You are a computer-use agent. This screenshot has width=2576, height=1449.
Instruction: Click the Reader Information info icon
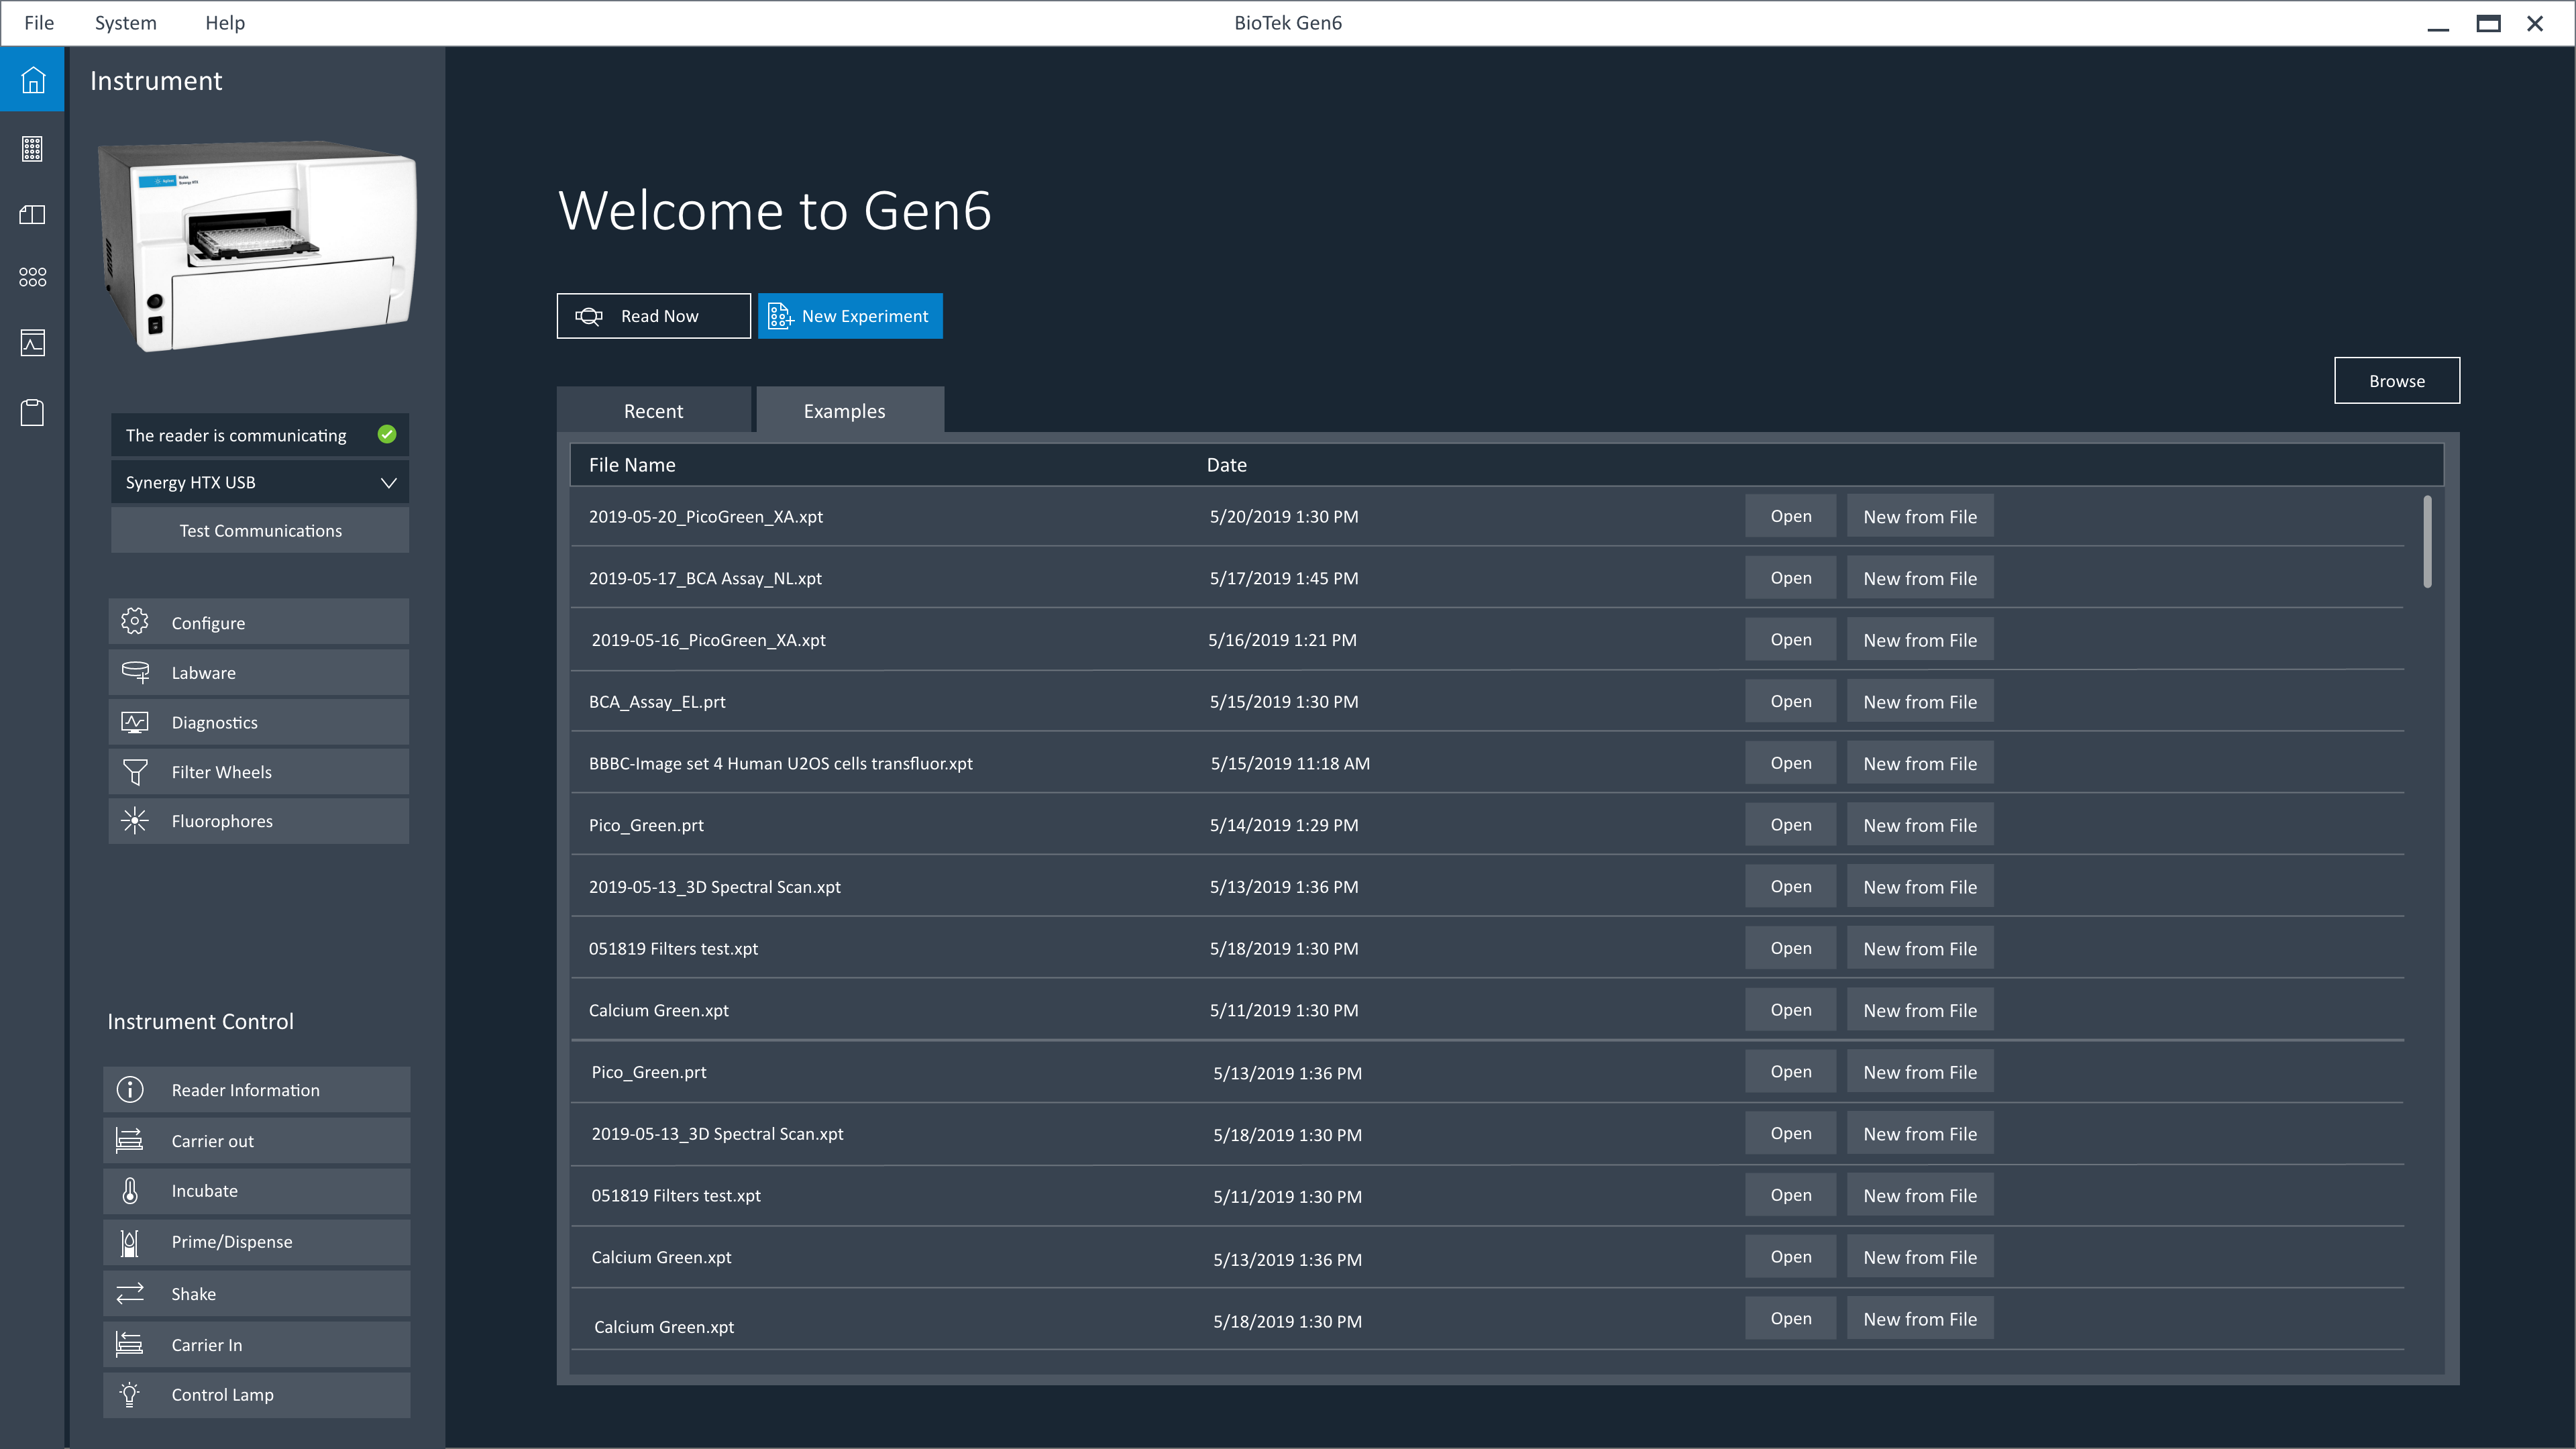pos(130,1089)
